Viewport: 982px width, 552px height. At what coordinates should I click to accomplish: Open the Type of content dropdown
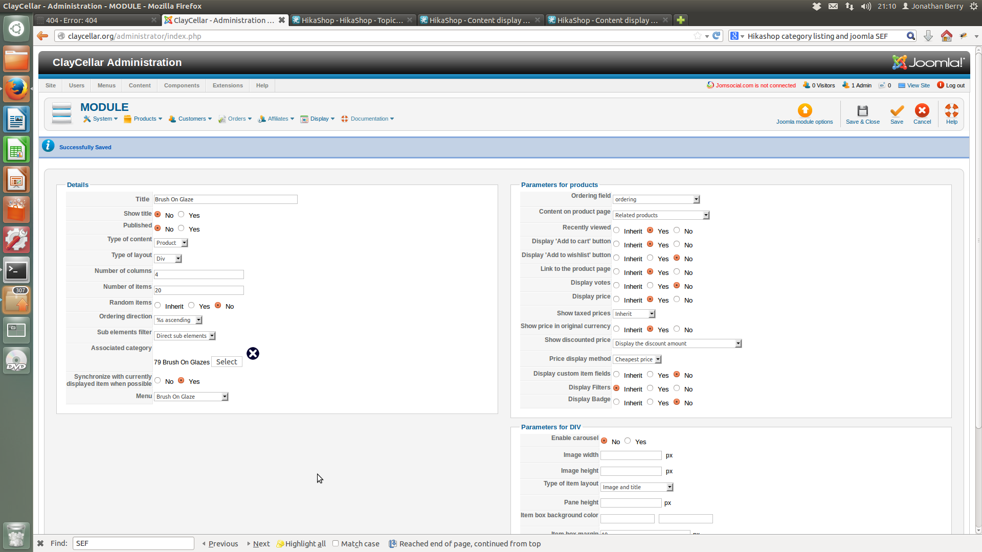171,243
